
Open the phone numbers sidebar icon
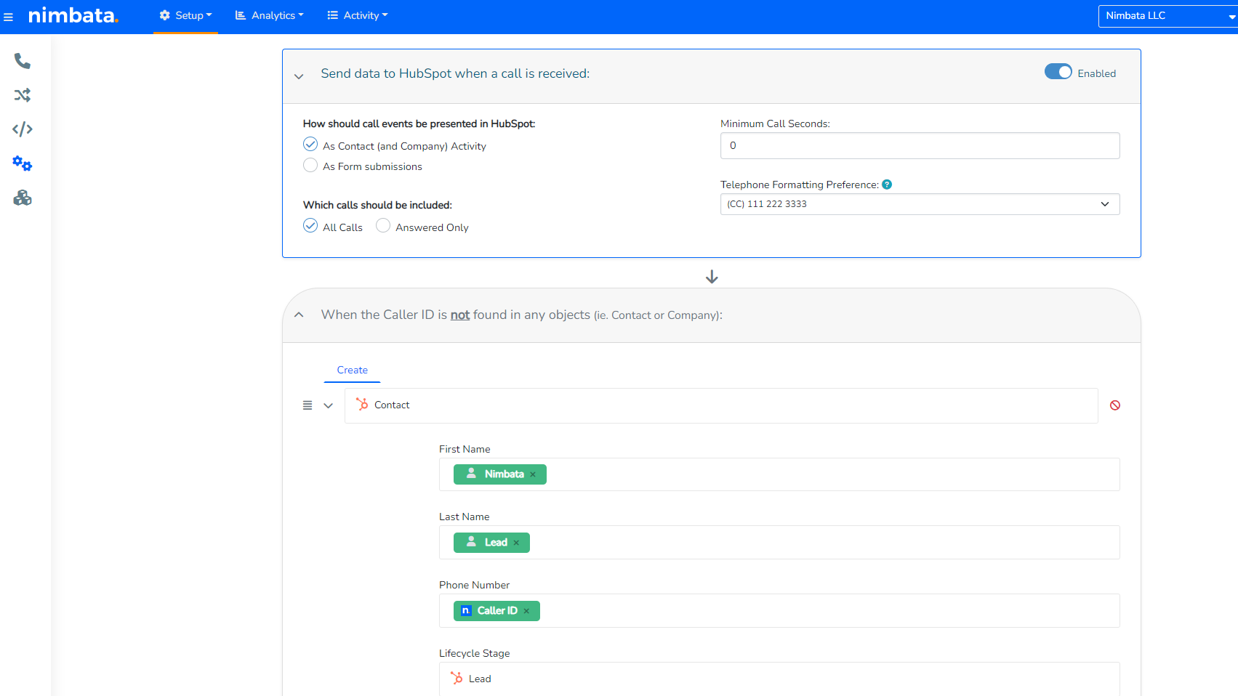(23, 61)
